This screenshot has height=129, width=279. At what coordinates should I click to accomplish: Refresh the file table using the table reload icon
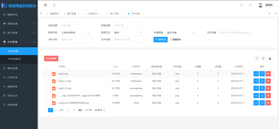click(256, 58)
